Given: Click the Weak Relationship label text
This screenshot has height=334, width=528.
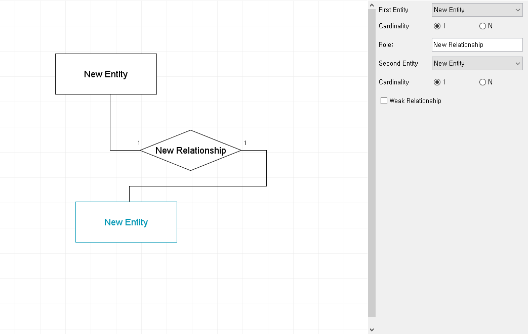Looking at the screenshot, I should (x=415, y=101).
